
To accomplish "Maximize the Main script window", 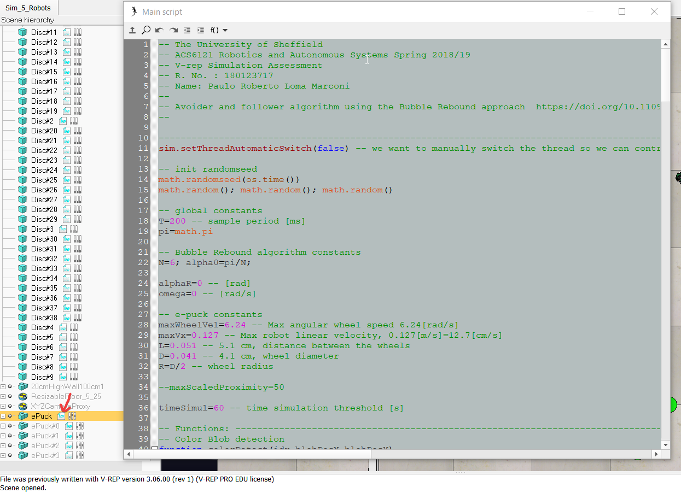I will (x=622, y=11).
